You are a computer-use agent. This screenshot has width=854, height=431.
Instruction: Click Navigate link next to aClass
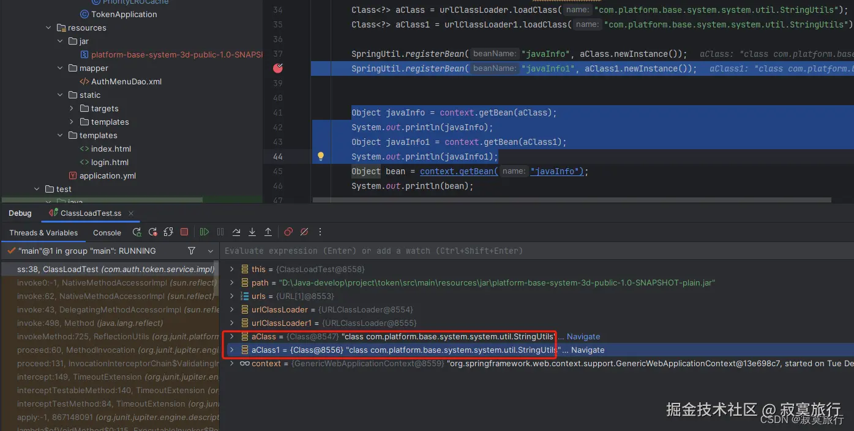(x=583, y=336)
